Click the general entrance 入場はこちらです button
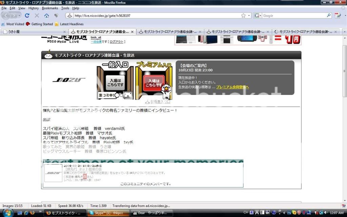 (x=115, y=82)
